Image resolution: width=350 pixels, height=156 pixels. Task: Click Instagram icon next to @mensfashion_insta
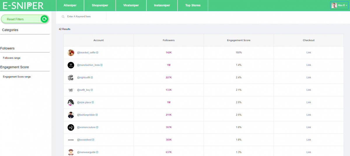click(x=101, y=65)
